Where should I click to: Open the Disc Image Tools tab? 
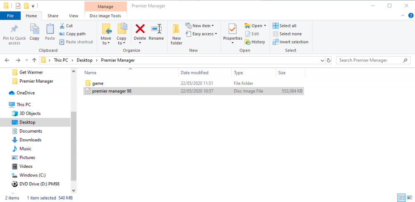[x=105, y=16]
